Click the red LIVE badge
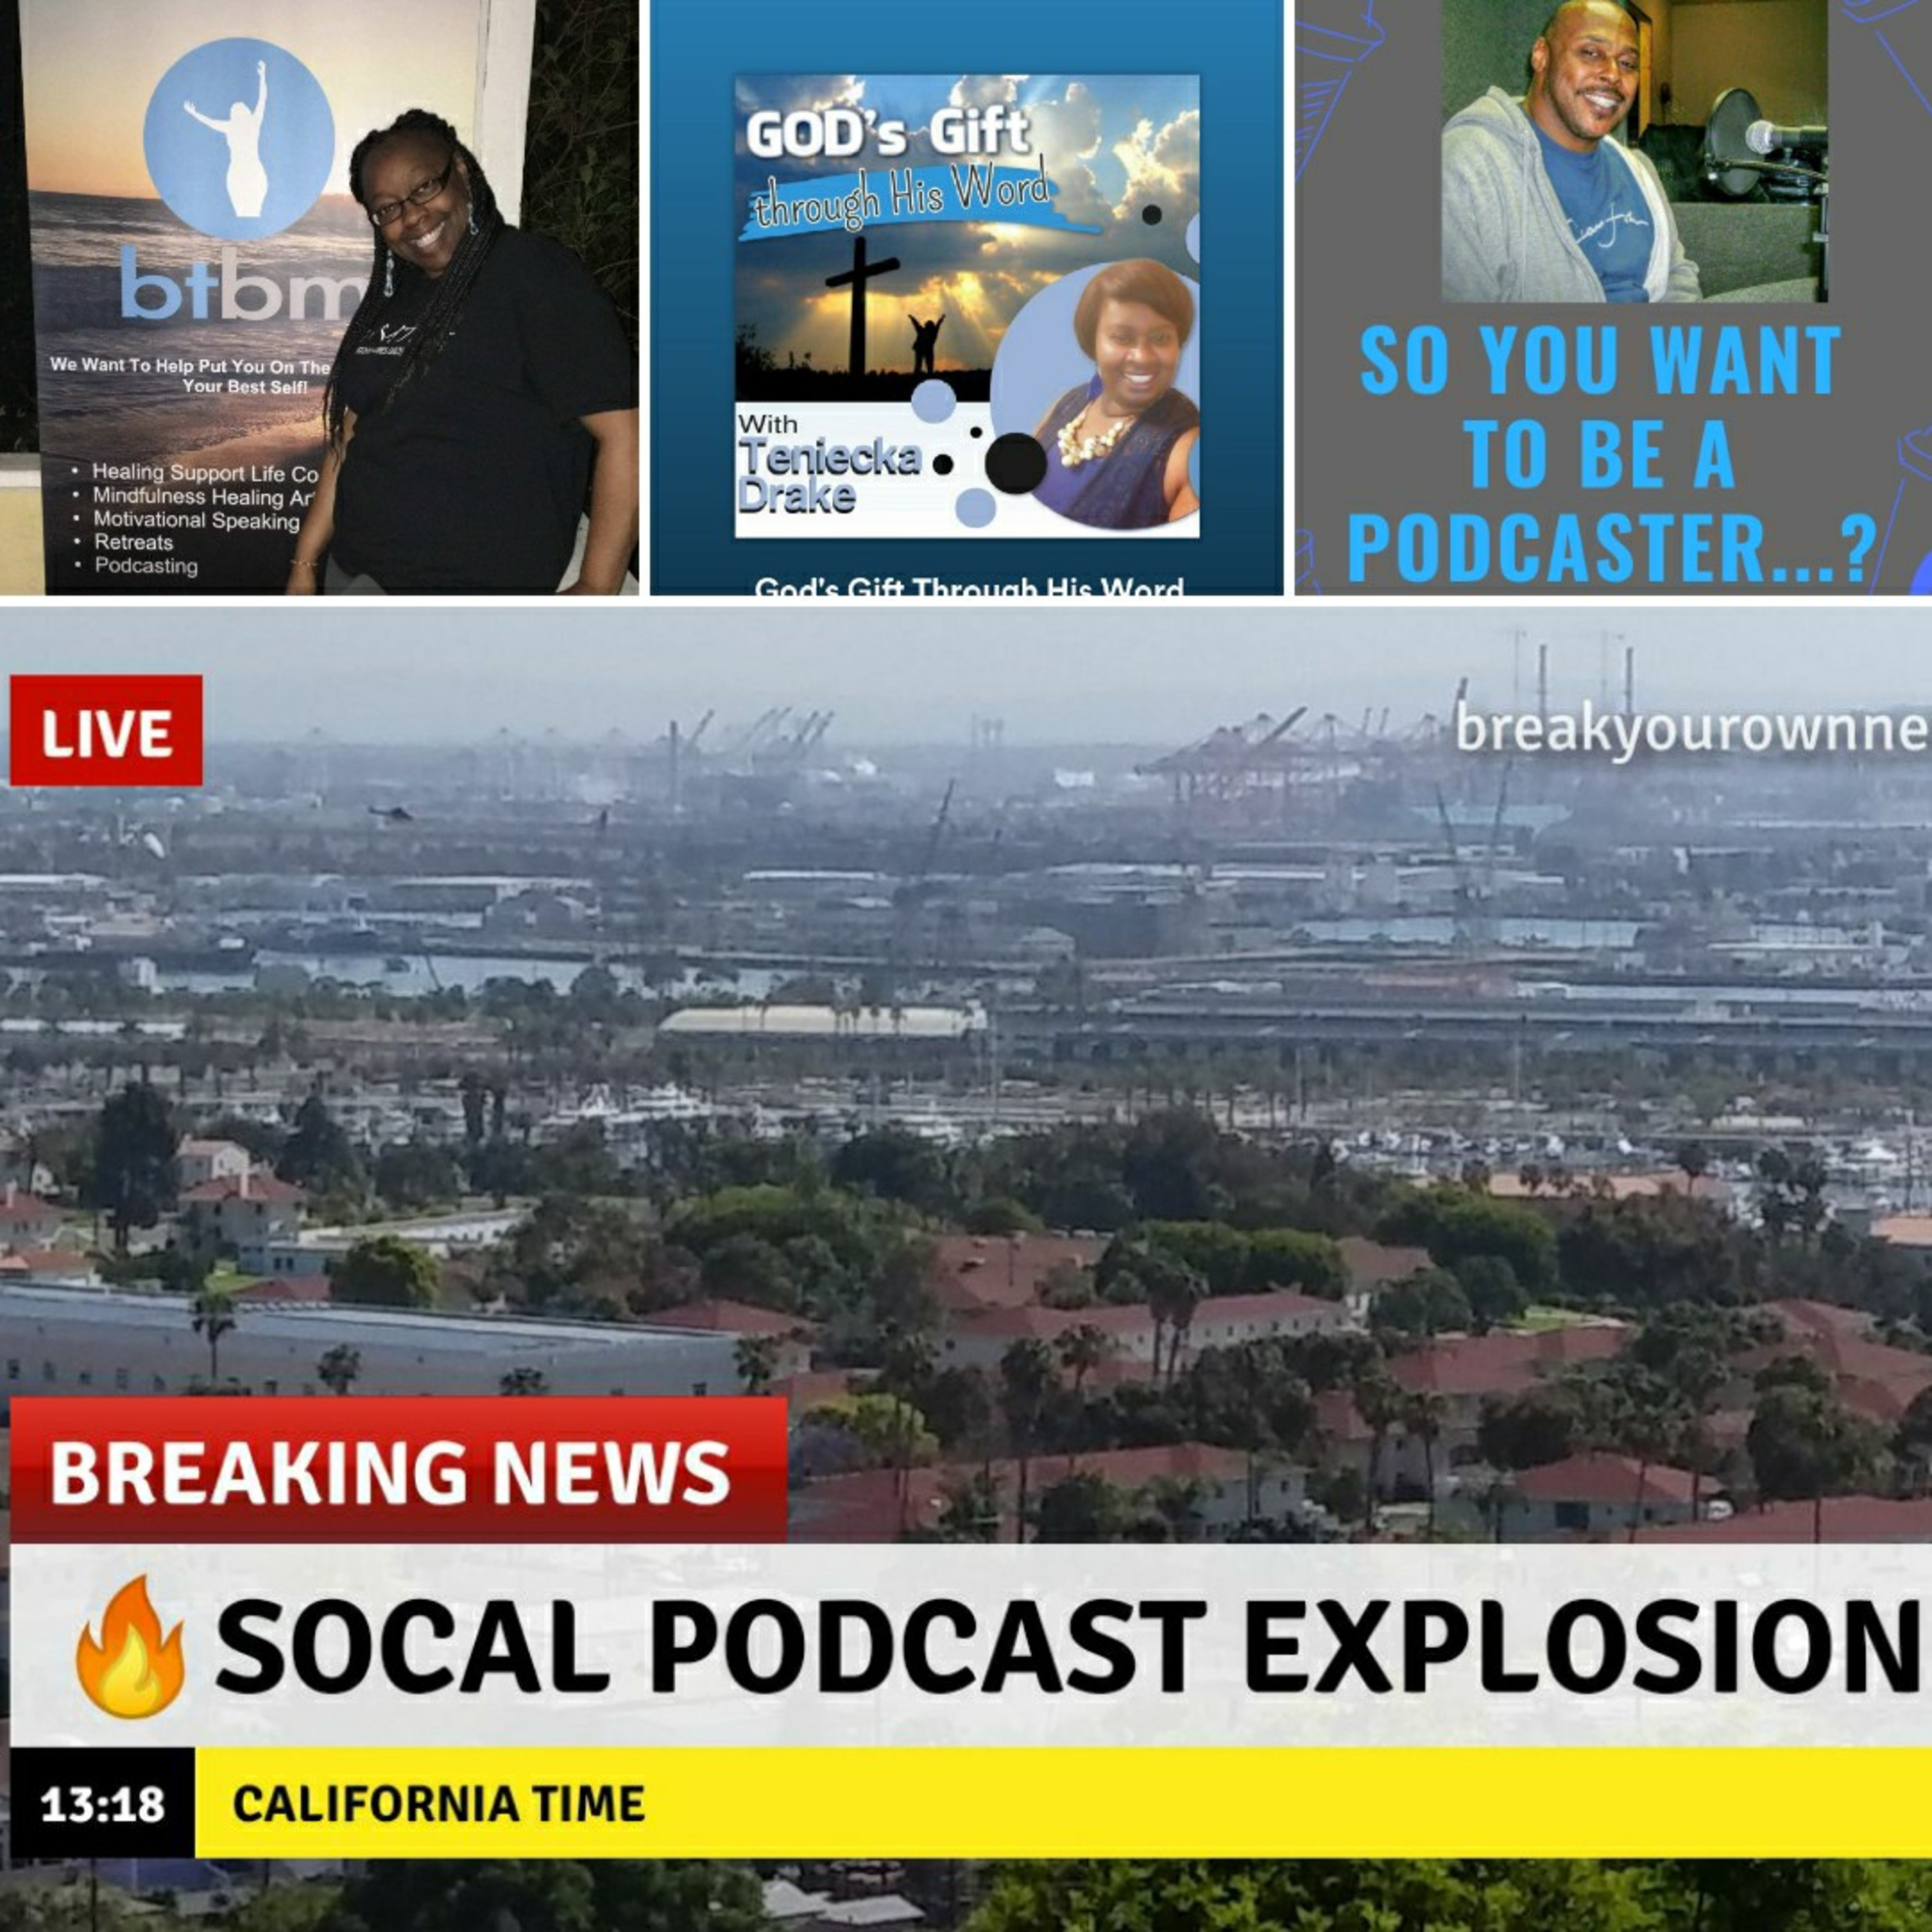 pos(106,730)
